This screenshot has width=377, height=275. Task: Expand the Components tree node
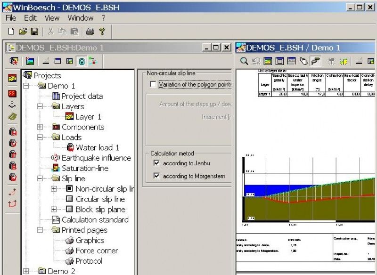coord(40,127)
